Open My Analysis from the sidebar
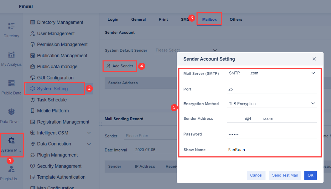This screenshot has width=331, height=189. 11,58
